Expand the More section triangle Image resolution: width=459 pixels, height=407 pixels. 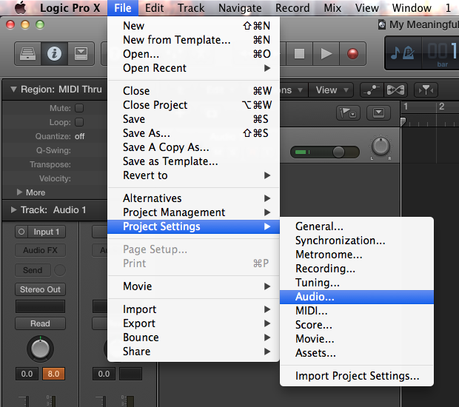point(19,192)
